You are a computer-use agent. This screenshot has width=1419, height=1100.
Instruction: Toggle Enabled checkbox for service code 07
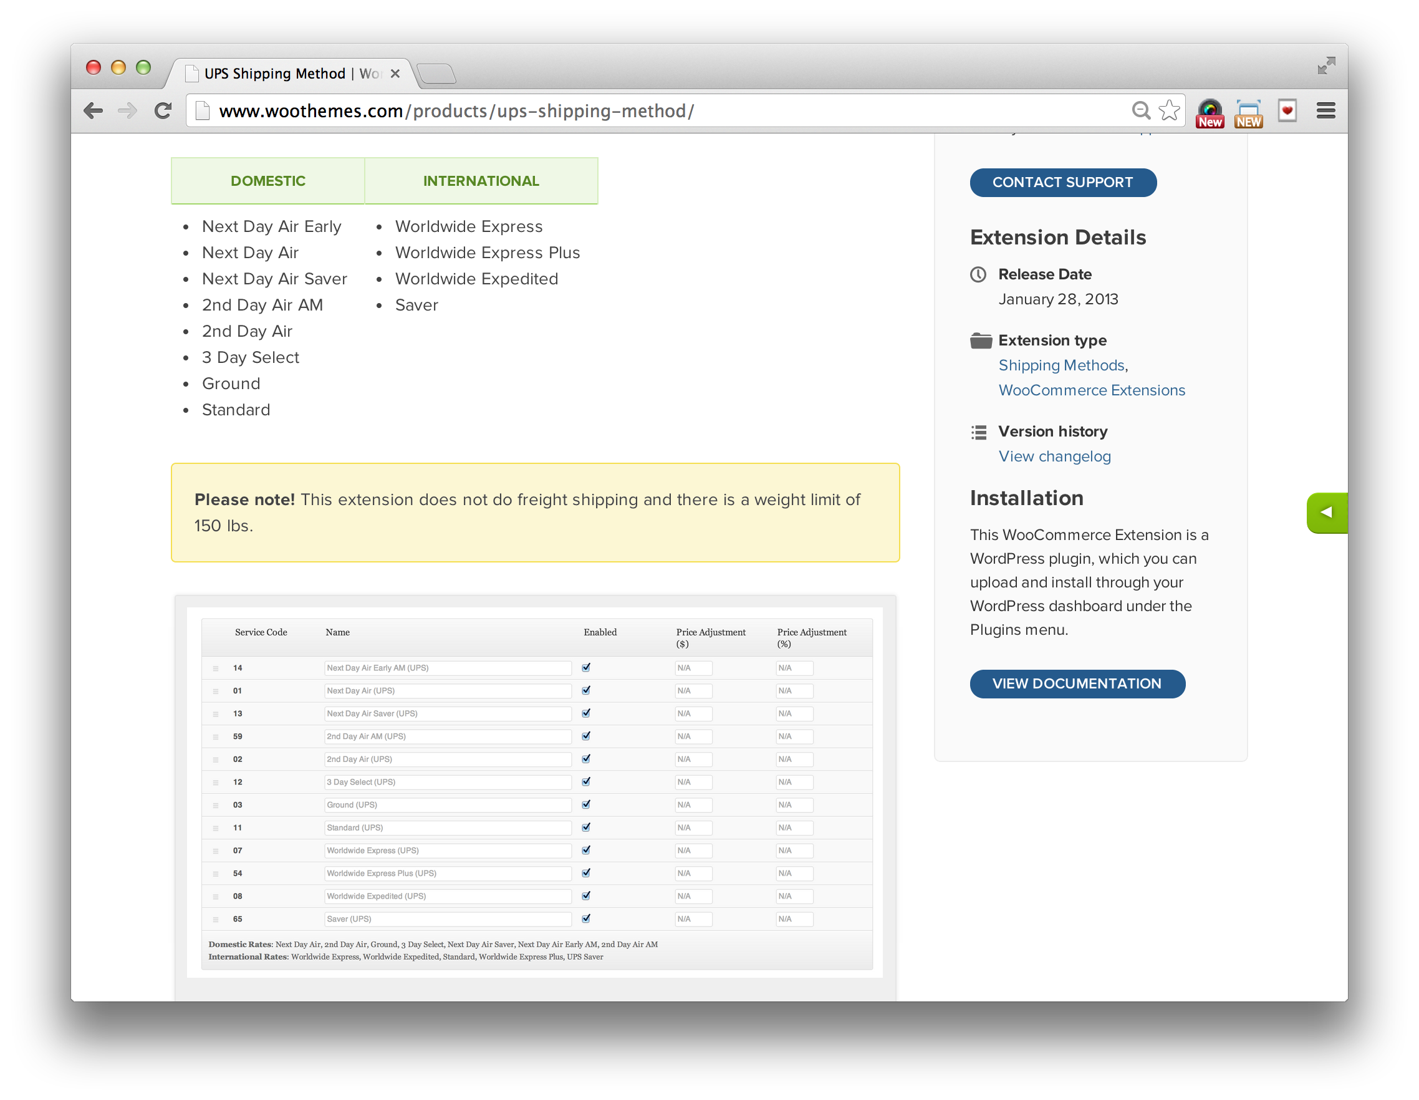click(x=586, y=849)
